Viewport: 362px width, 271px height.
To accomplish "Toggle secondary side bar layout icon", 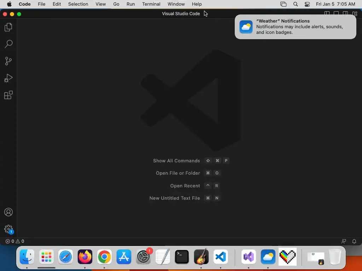I will pyautogui.click(x=345, y=14).
